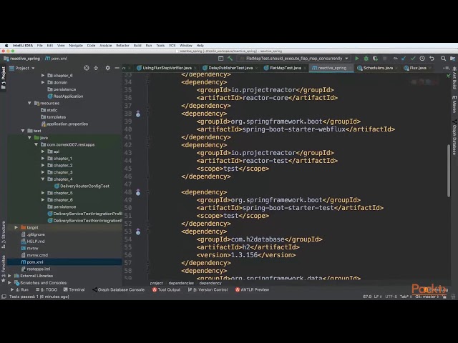
Task: Switch to the UsingFluxStepVerifier.java tab
Action: tap(167, 68)
